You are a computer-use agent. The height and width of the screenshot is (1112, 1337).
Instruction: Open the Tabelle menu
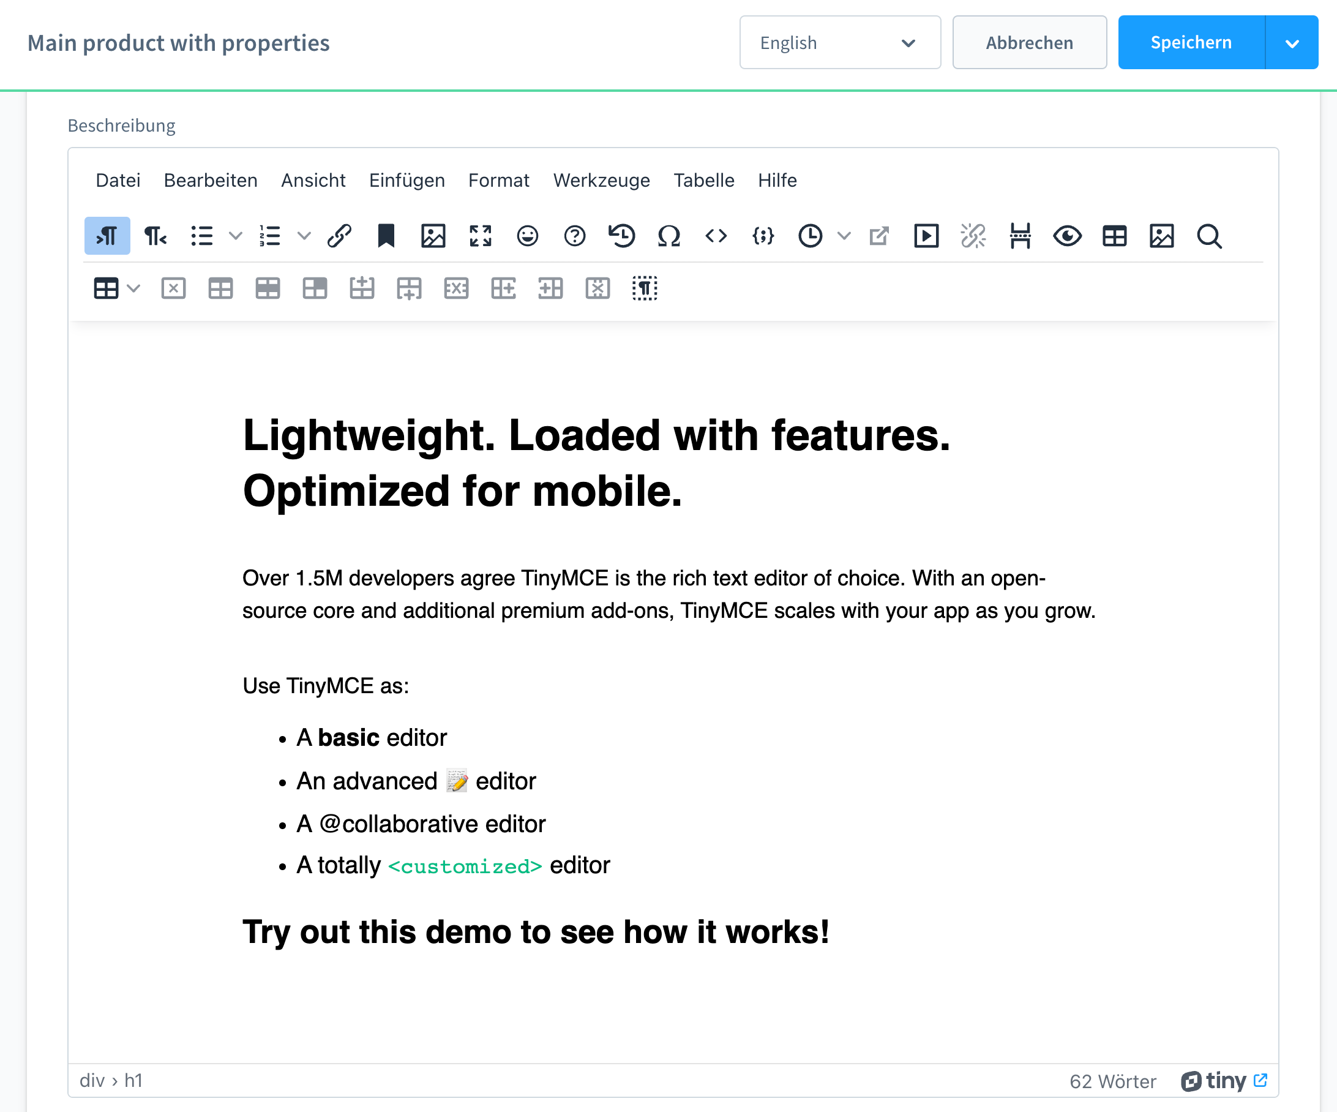[703, 180]
